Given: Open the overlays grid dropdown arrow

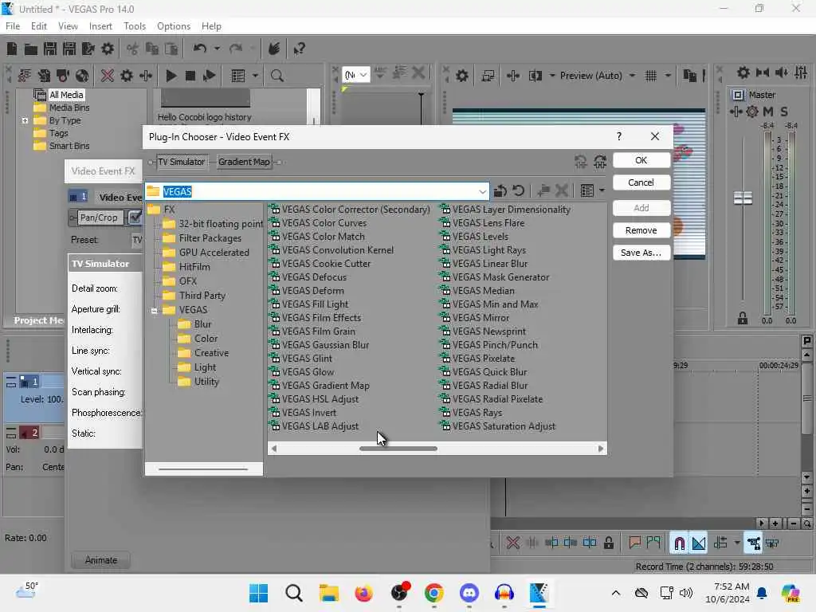Looking at the screenshot, I should (668, 76).
